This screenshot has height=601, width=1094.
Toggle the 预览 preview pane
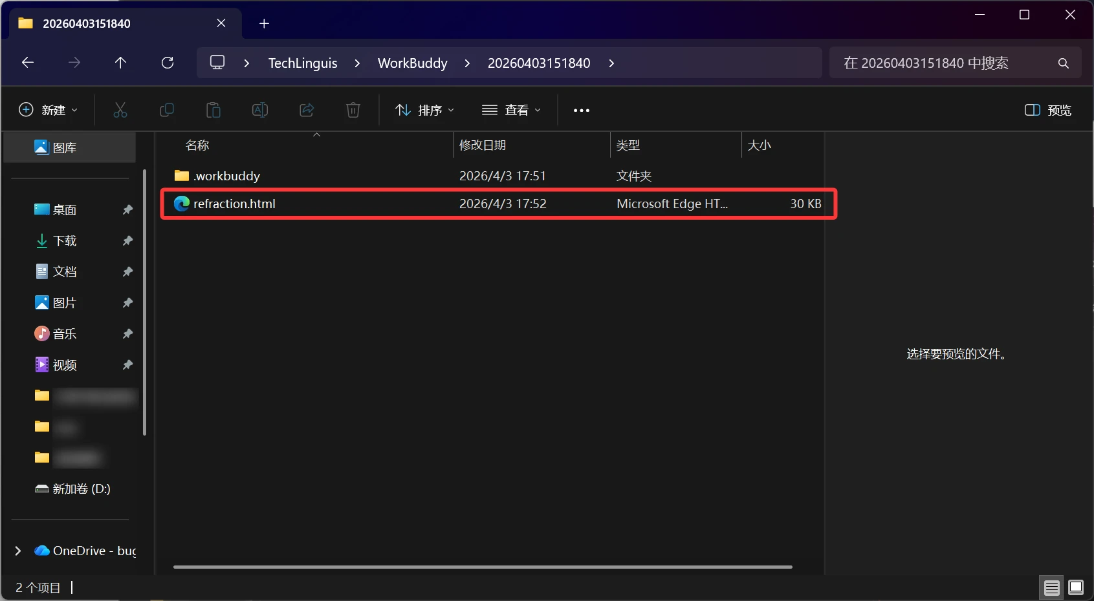[1048, 110]
